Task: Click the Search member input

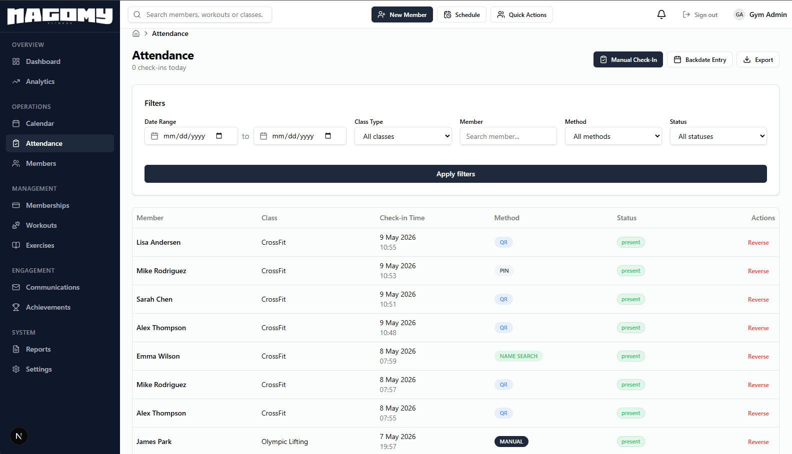Action: (508, 136)
